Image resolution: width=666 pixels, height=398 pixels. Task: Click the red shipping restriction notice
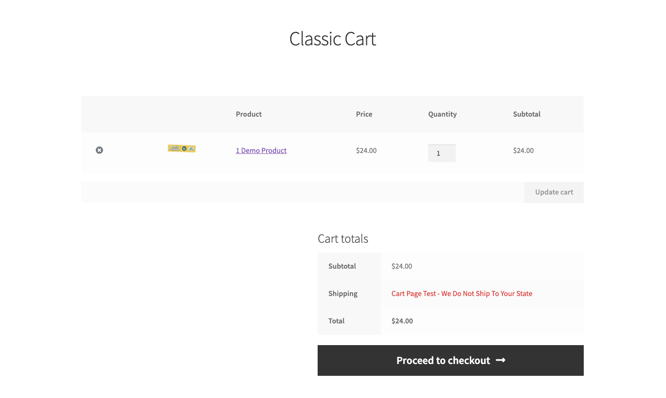pyautogui.click(x=462, y=294)
